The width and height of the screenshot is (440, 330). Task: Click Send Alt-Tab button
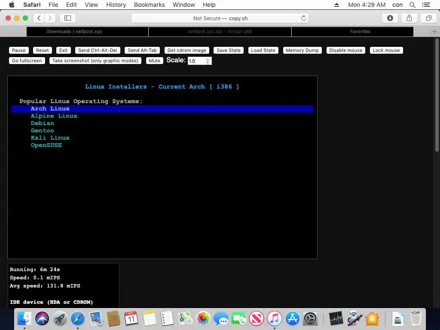pos(142,50)
